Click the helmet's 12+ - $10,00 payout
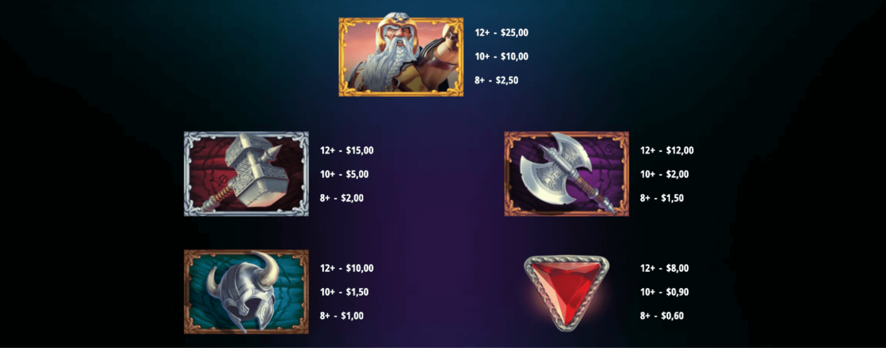Screen dimensions: 886x348 click(347, 268)
